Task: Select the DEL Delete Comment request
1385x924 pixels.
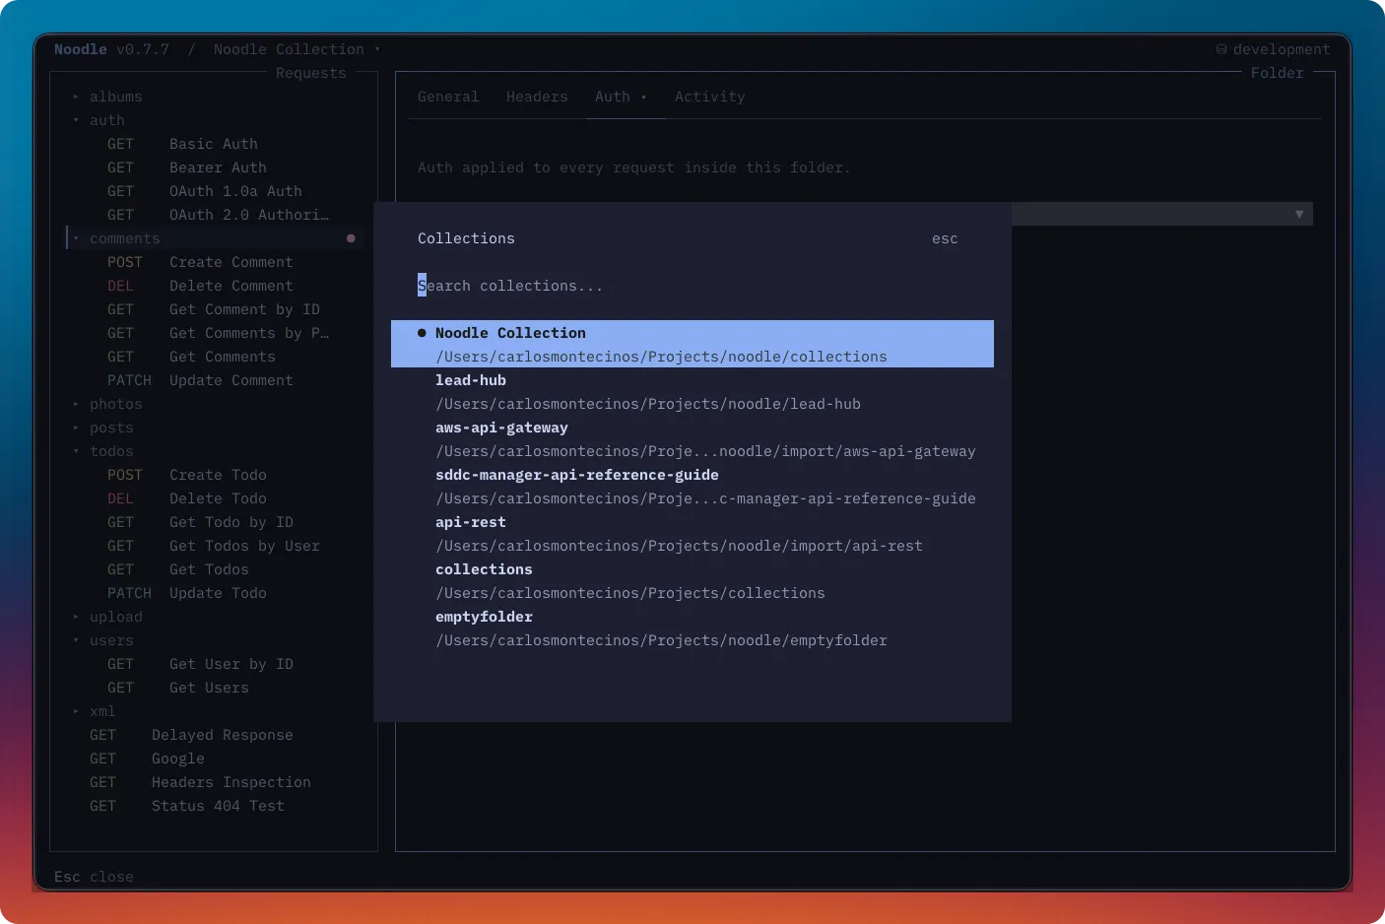Action: tap(215, 286)
